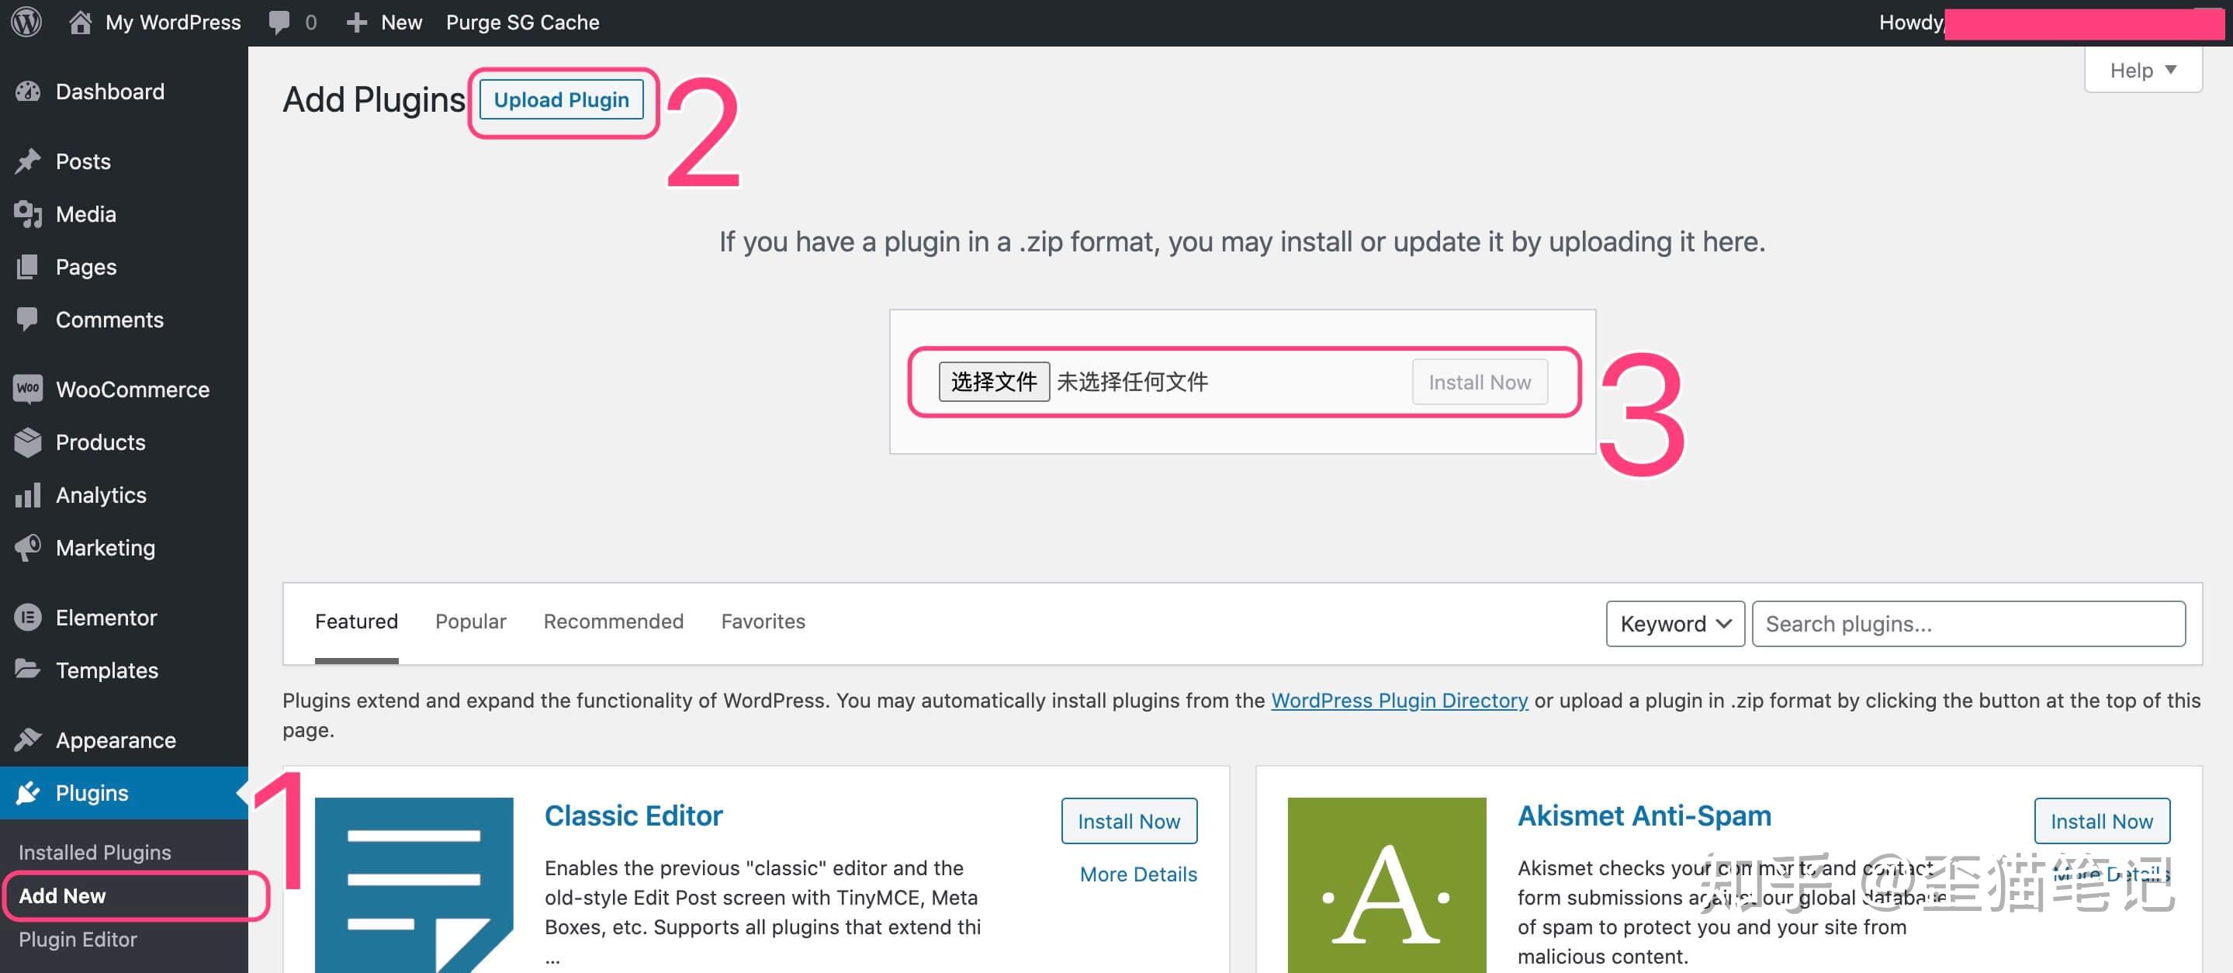Viewport: 2233px width, 973px height.
Task: Click the Comments speech bubble sidebar icon
Action: coord(28,319)
